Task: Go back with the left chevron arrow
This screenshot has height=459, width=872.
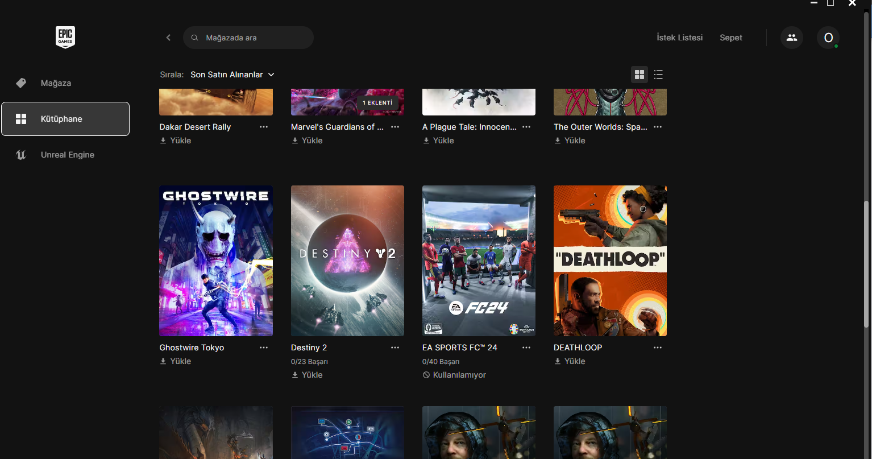Action: pos(168,38)
